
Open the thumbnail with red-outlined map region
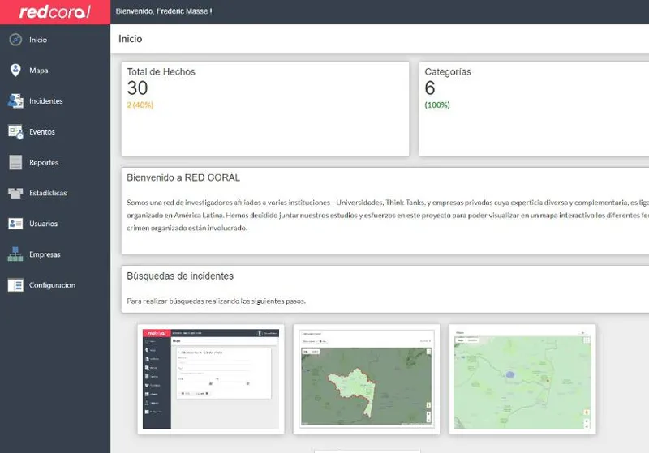pos(367,378)
